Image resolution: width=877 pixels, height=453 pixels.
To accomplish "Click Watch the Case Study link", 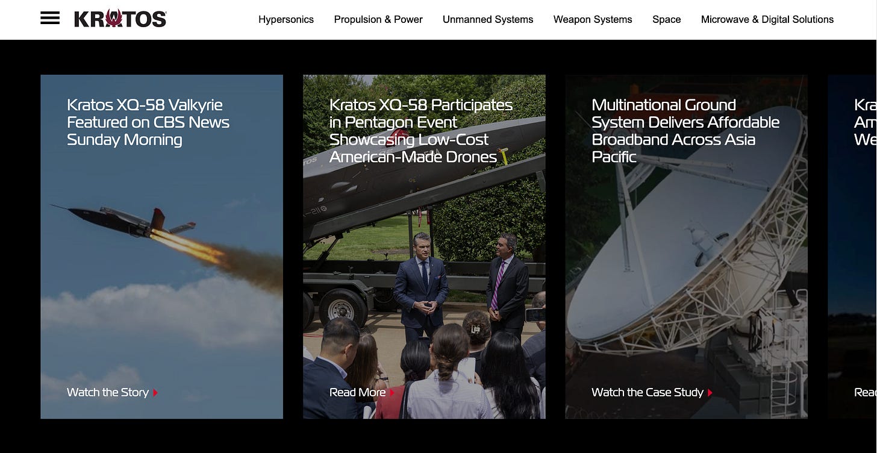I will click(648, 392).
